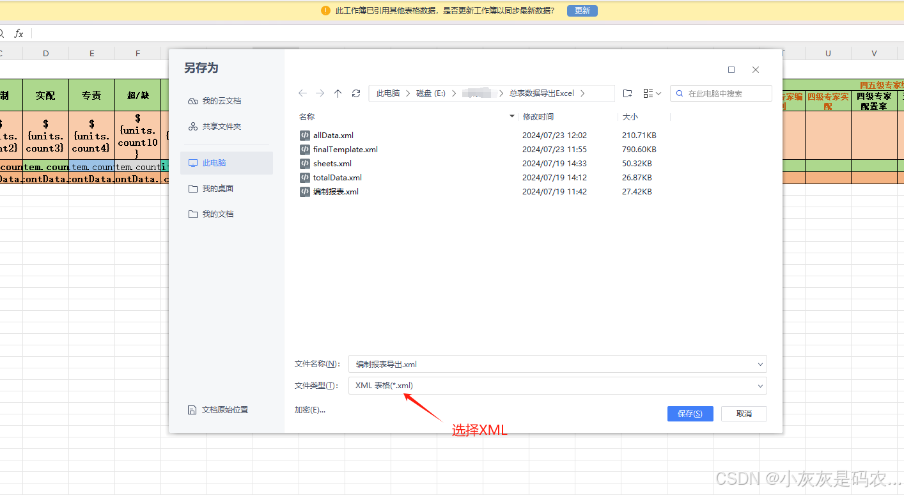The height and width of the screenshot is (495, 904).
Task: Open 我的桌面 in the sidebar
Action: point(227,189)
